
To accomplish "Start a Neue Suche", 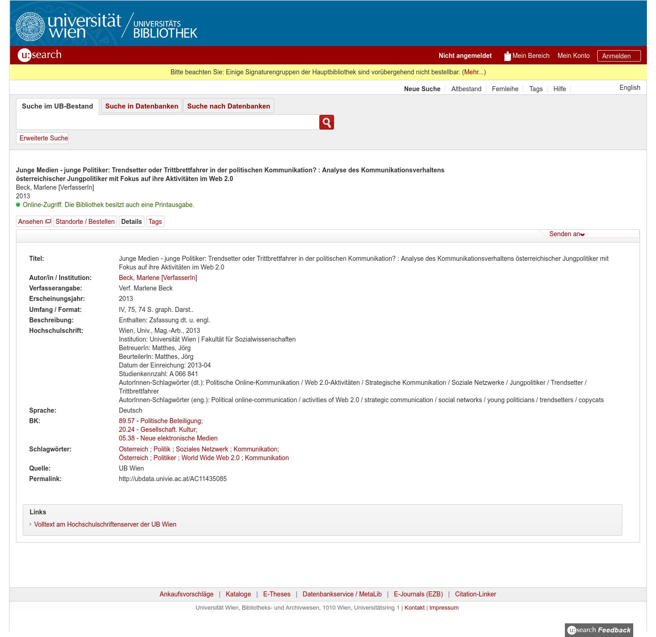I will click(x=422, y=89).
